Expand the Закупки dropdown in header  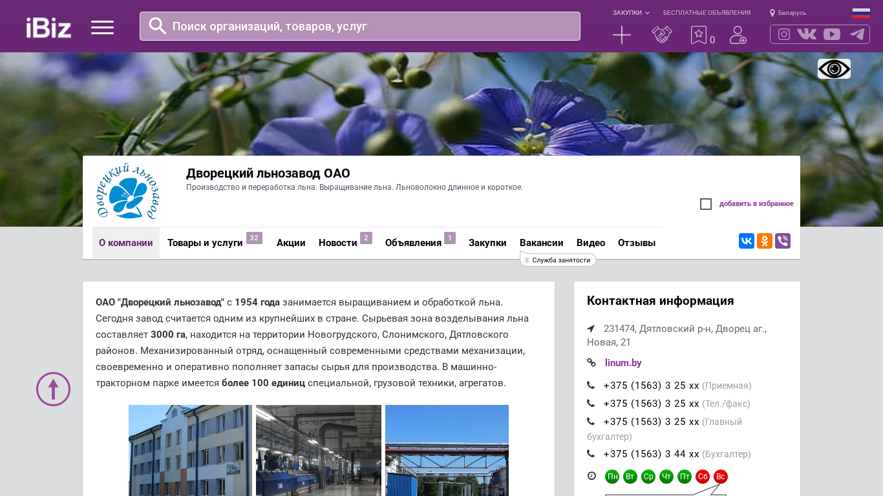click(631, 13)
